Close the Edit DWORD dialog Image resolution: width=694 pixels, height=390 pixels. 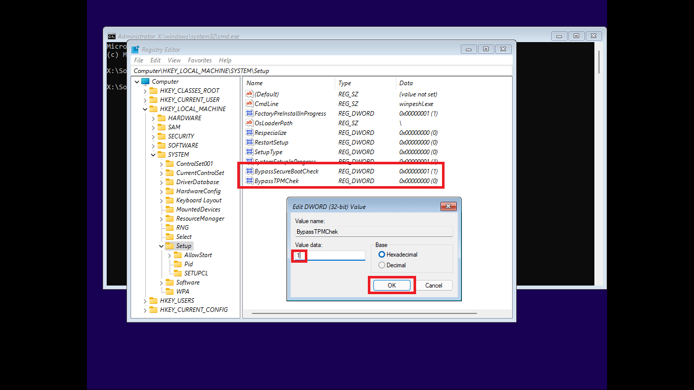tap(449, 206)
